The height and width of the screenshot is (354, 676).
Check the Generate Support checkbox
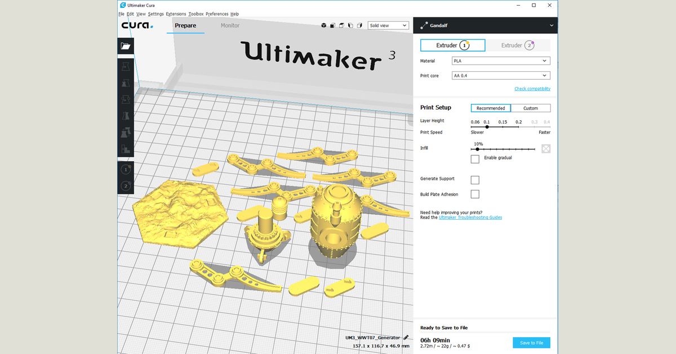475,180
